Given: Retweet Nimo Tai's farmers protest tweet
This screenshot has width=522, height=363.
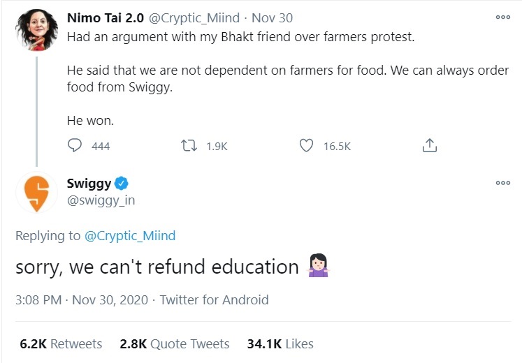Looking at the screenshot, I should pyautogui.click(x=189, y=146).
